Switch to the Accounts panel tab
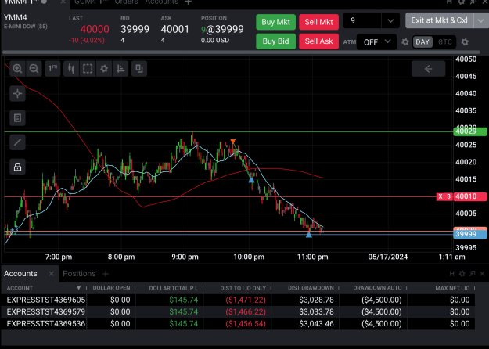 pyautogui.click(x=20, y=274)
